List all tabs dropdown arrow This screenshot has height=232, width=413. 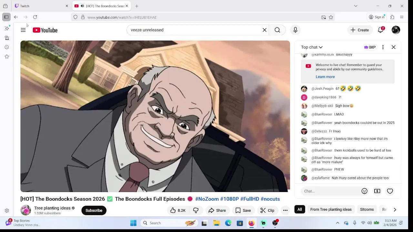pyautogui.click(x=356, y=6)
